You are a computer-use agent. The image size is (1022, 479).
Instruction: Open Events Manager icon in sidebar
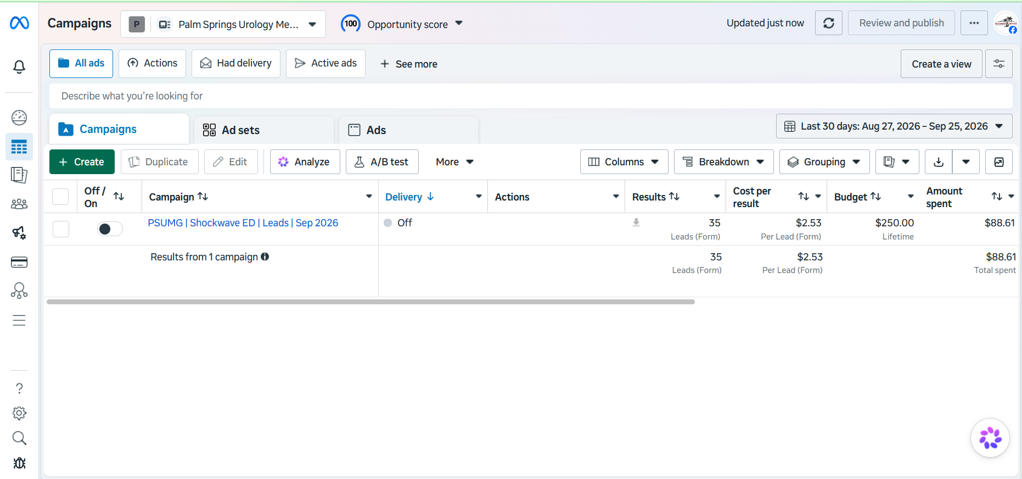(x=19, y=291)
